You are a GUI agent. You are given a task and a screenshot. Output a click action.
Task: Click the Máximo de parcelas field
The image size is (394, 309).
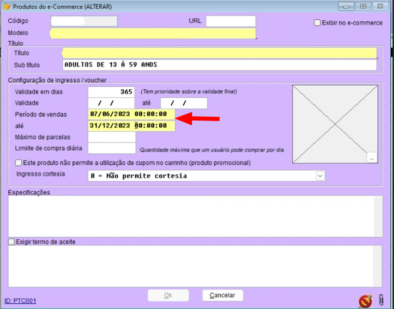click(112, 137)
